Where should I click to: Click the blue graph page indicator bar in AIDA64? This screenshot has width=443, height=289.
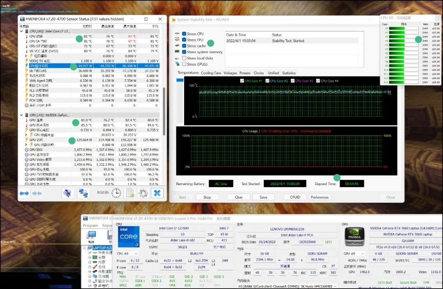(180, 80)
